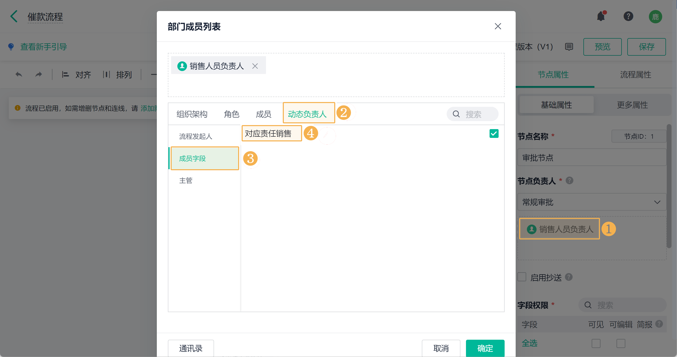Select 主管 in the left list

(x=186, y=180)
